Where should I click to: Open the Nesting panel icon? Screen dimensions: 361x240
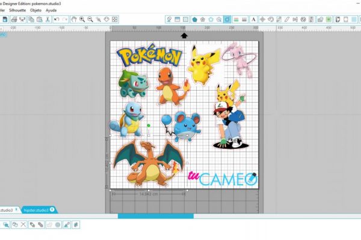[311, 19]
